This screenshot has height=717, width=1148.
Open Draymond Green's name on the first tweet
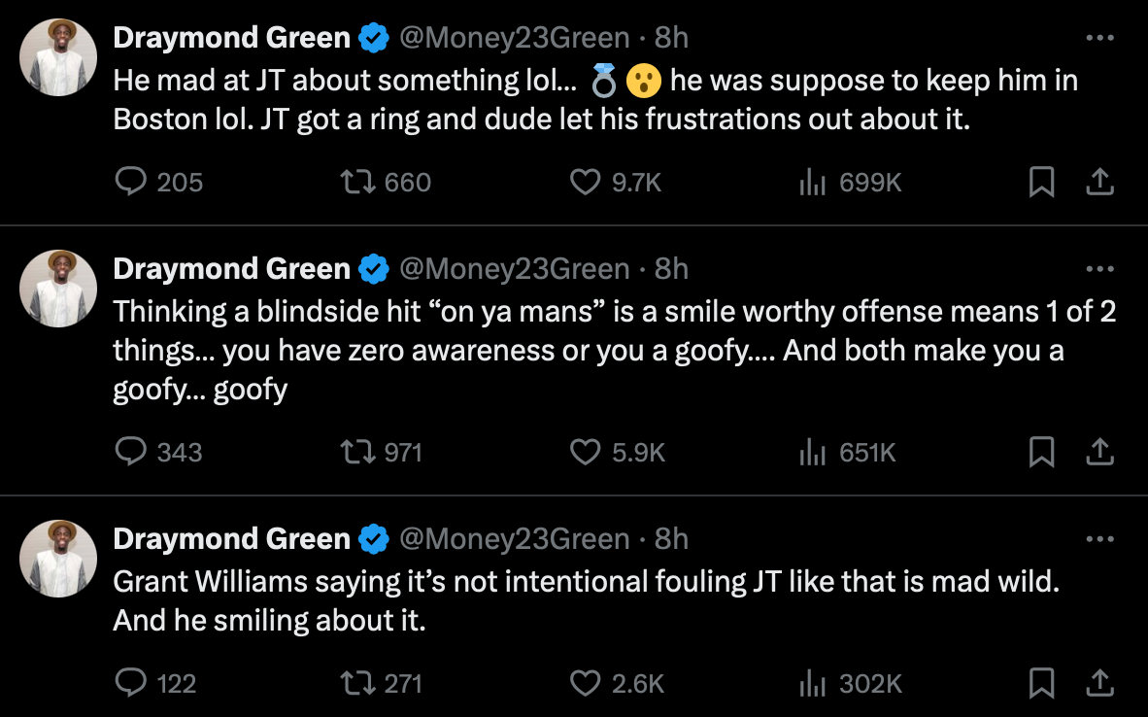point(232,38)
